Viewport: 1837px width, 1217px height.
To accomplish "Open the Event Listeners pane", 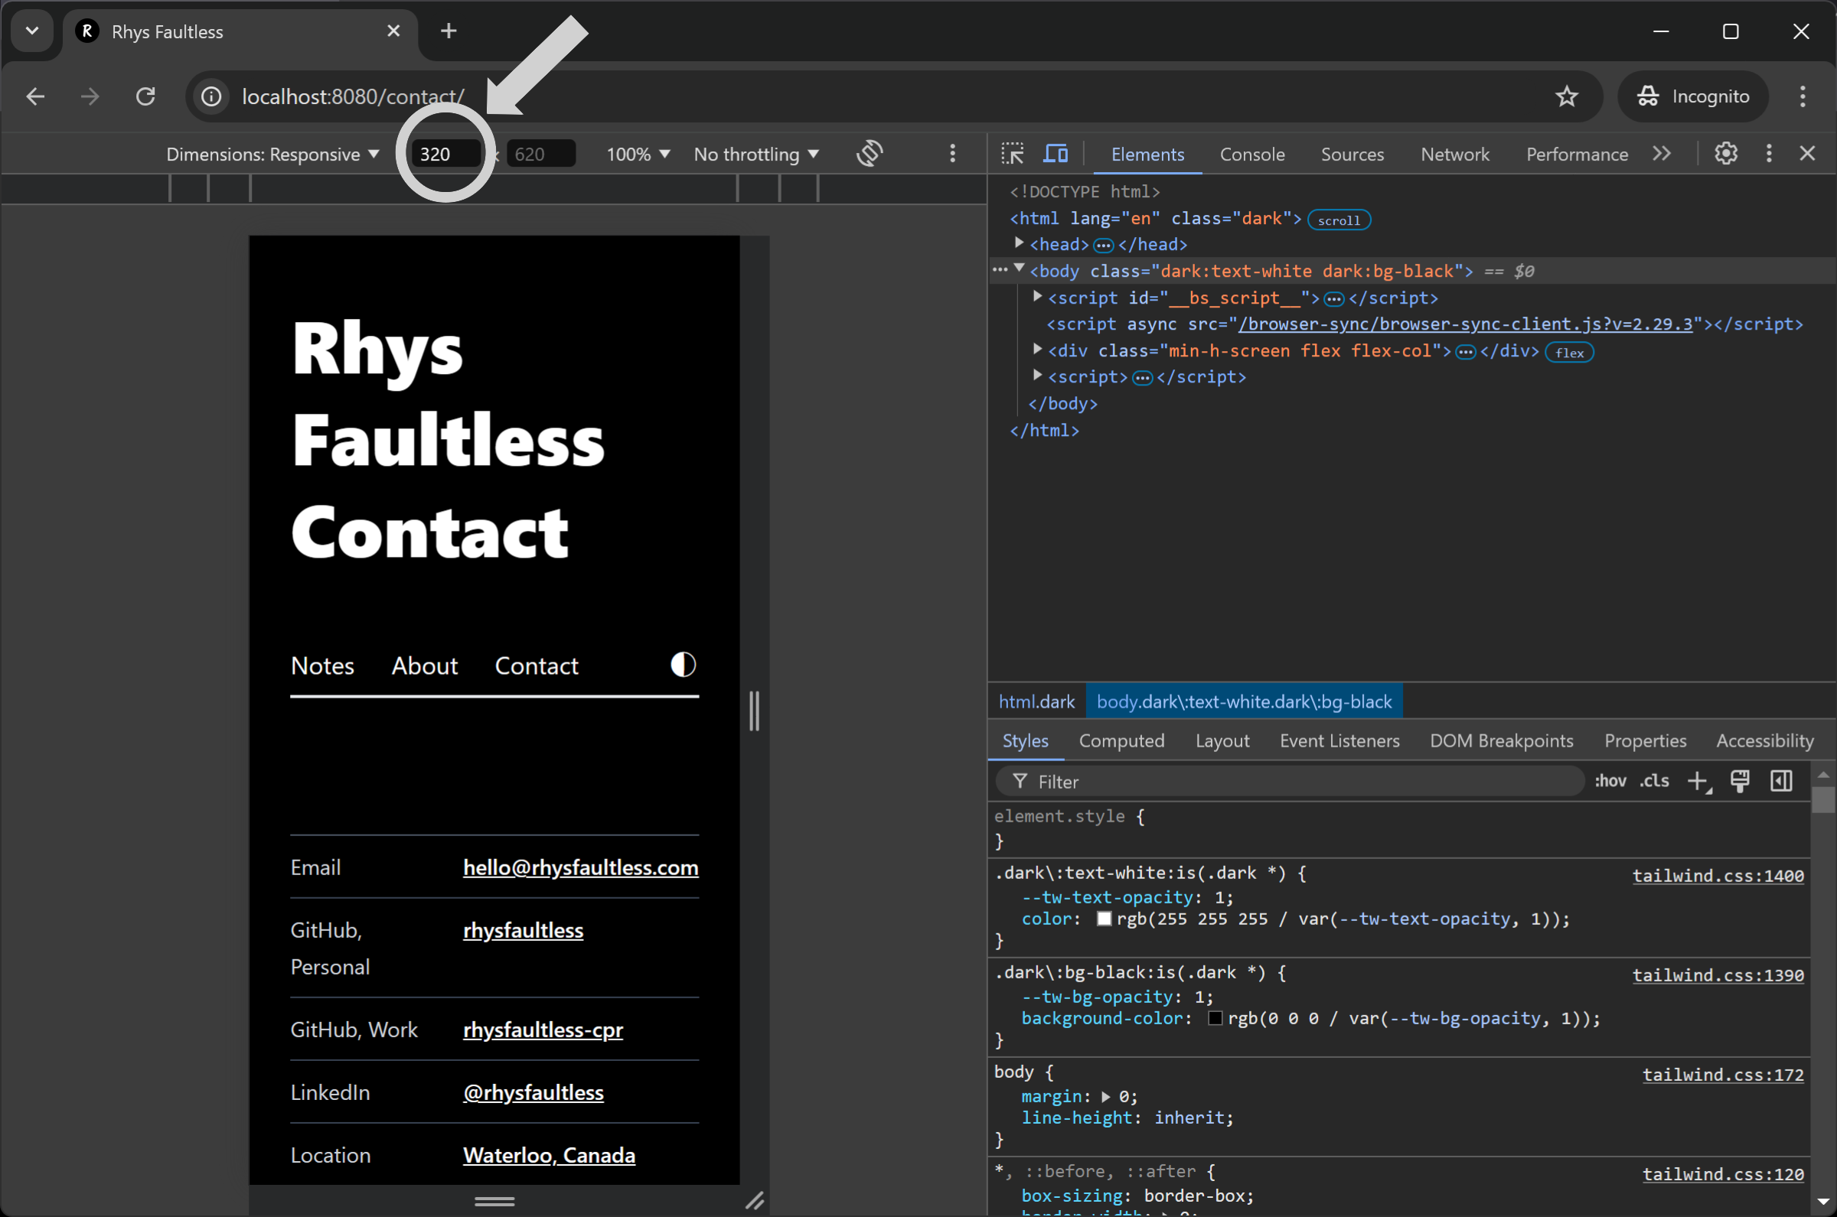I will (1339, 740).
